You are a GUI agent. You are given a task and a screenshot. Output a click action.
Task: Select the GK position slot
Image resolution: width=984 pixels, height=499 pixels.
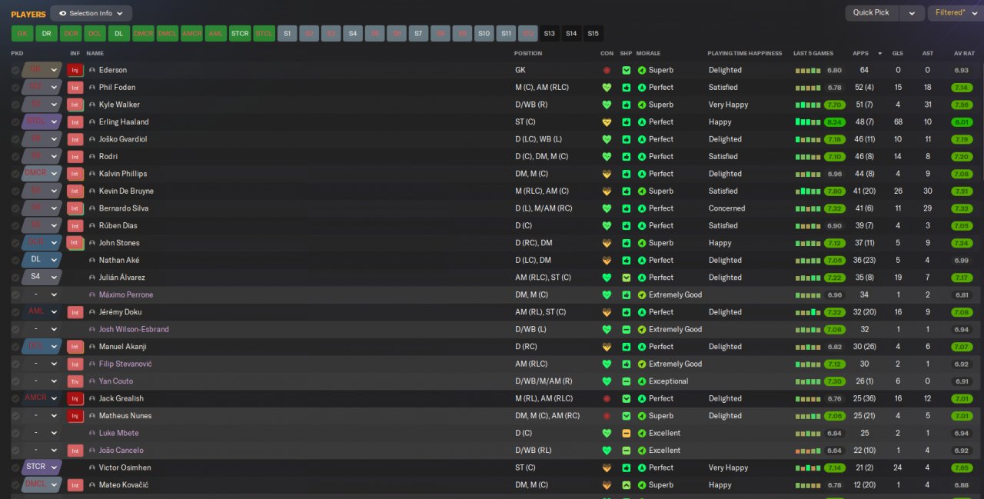coord(22,34)
